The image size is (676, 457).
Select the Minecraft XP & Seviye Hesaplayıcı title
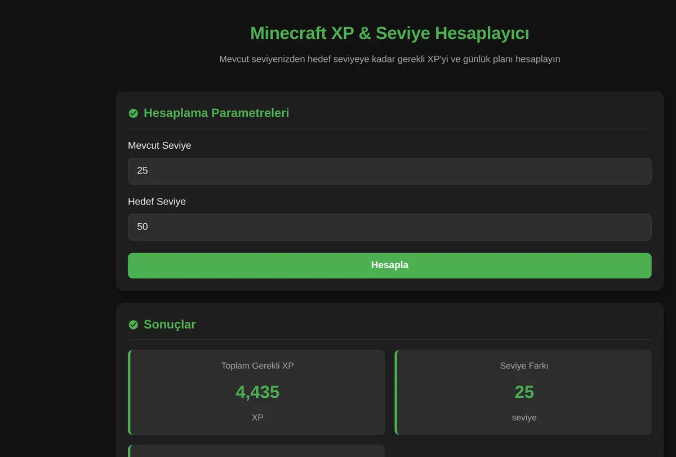click(389, 33)
